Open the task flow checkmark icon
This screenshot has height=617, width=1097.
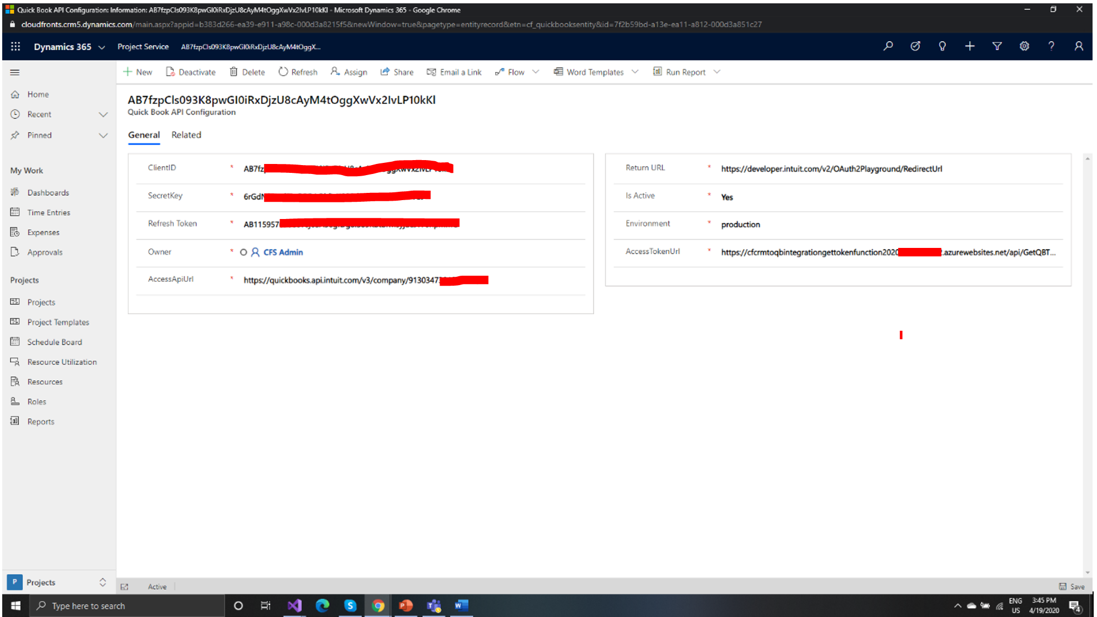click(915, 46)
